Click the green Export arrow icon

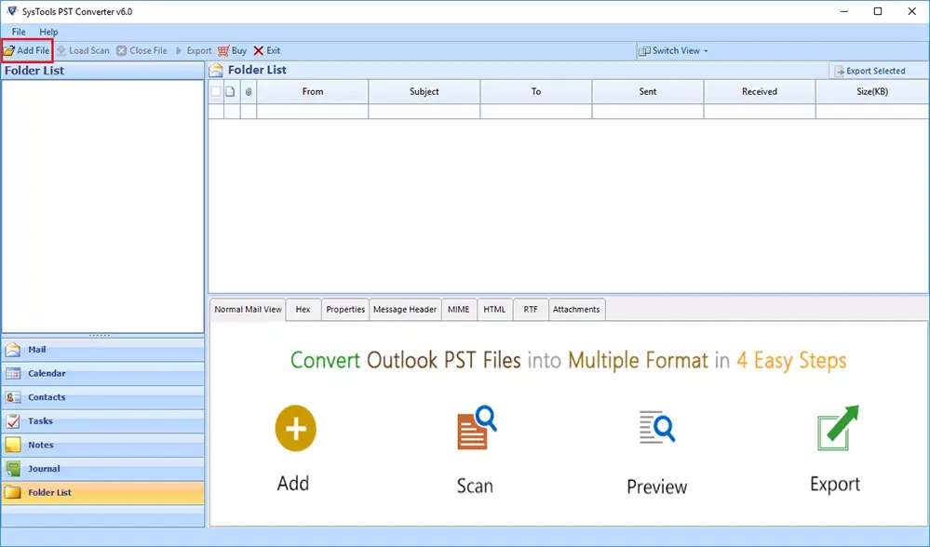pos(838,428)
